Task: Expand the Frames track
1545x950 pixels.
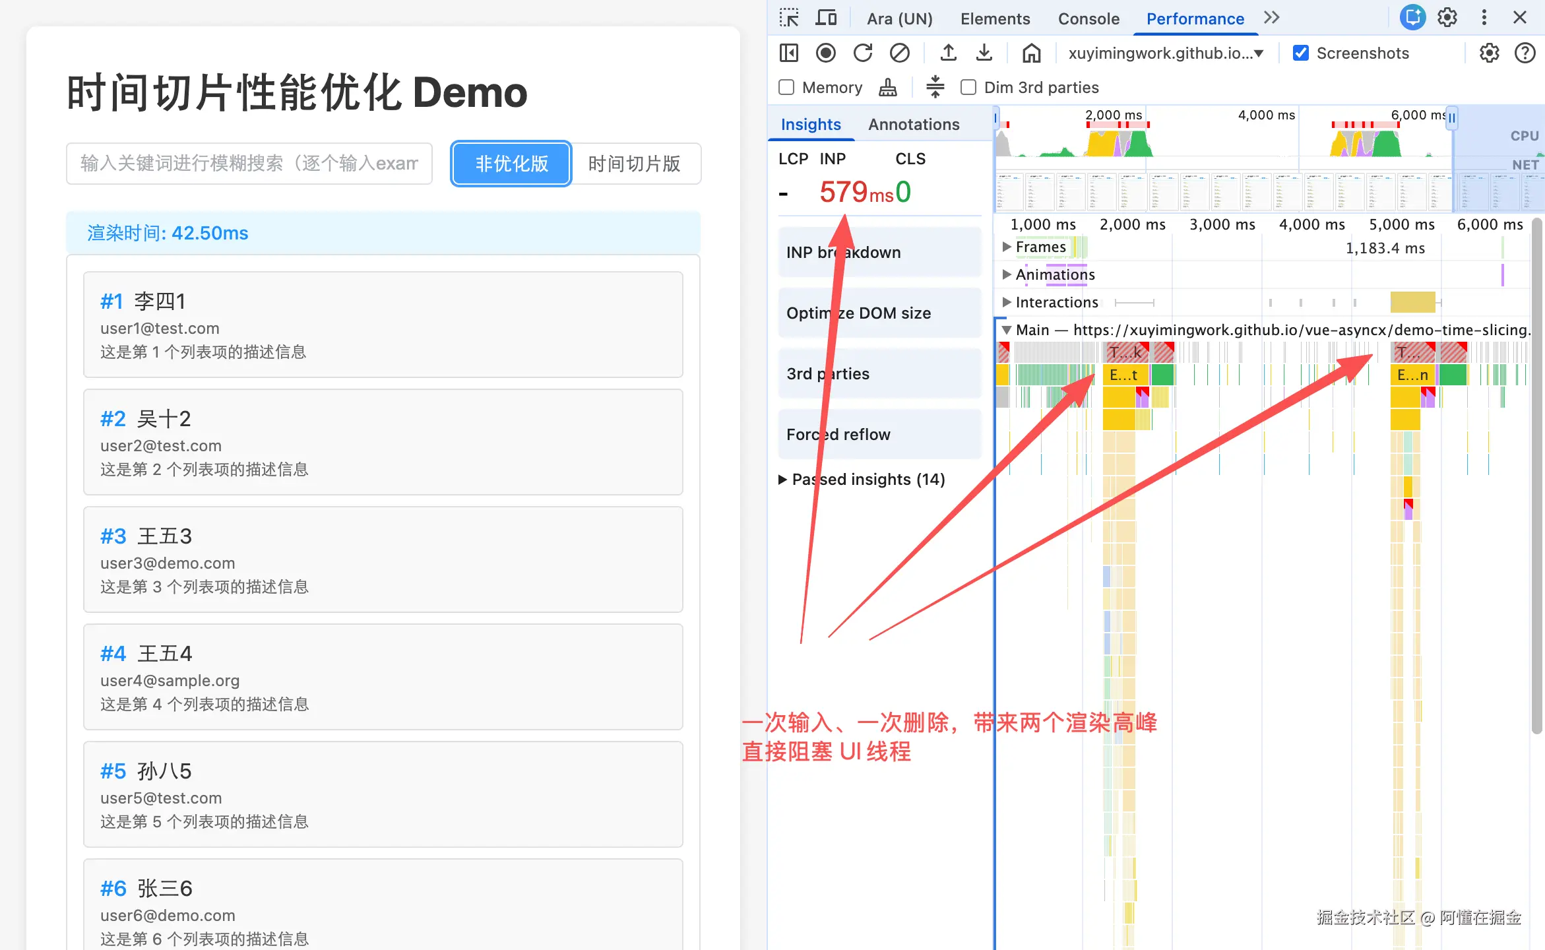Action: [1007, 247]
